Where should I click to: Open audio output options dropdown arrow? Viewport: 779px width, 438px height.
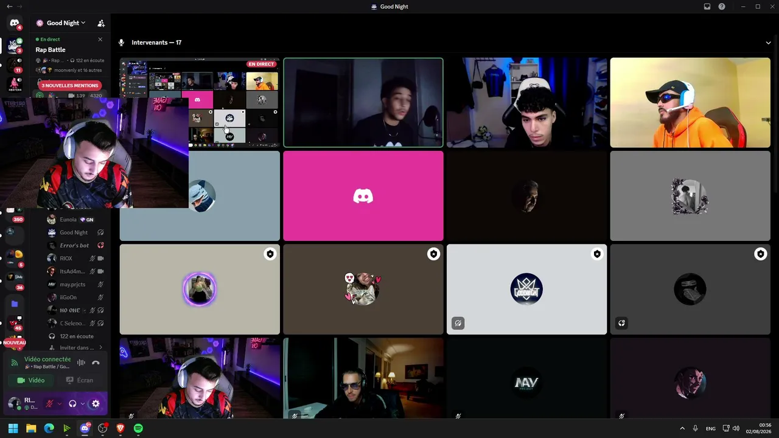pyautogui.click(x=82, y=403)
